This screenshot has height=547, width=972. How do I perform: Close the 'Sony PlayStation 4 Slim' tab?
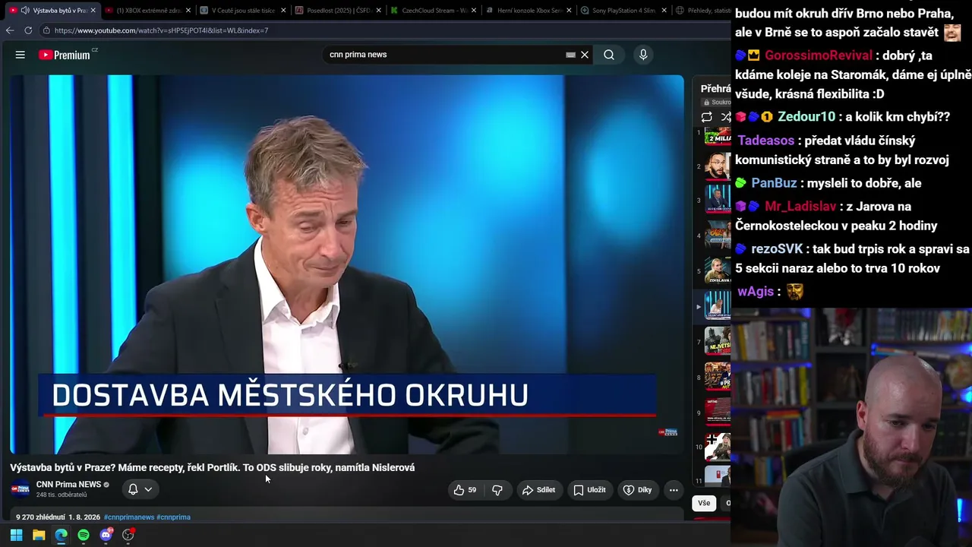click(664, 11)
